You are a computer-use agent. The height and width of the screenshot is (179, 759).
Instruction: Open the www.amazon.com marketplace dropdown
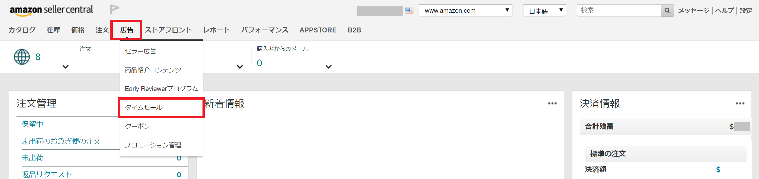pyautogui.click(x=465, y=11)
